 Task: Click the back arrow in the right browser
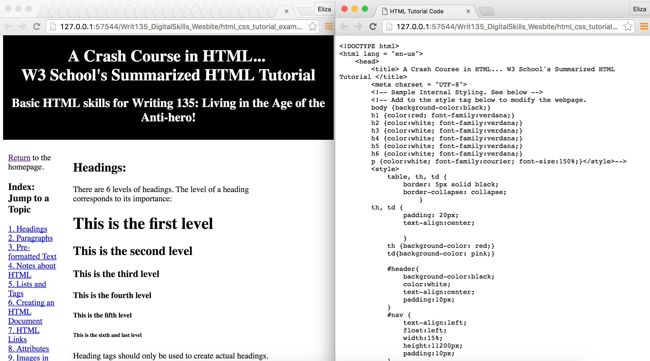[344, 26]
